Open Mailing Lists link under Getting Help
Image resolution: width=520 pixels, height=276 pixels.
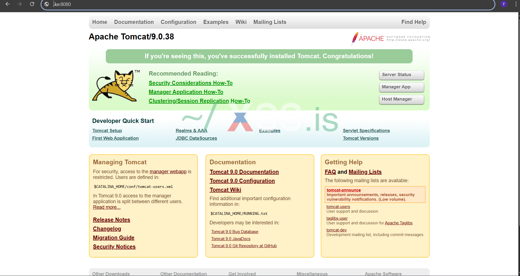tap(365, 172)
